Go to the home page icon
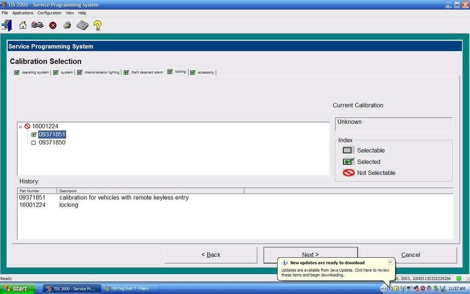The width and height of the screenshot is (470, 294). pos(23,26)
